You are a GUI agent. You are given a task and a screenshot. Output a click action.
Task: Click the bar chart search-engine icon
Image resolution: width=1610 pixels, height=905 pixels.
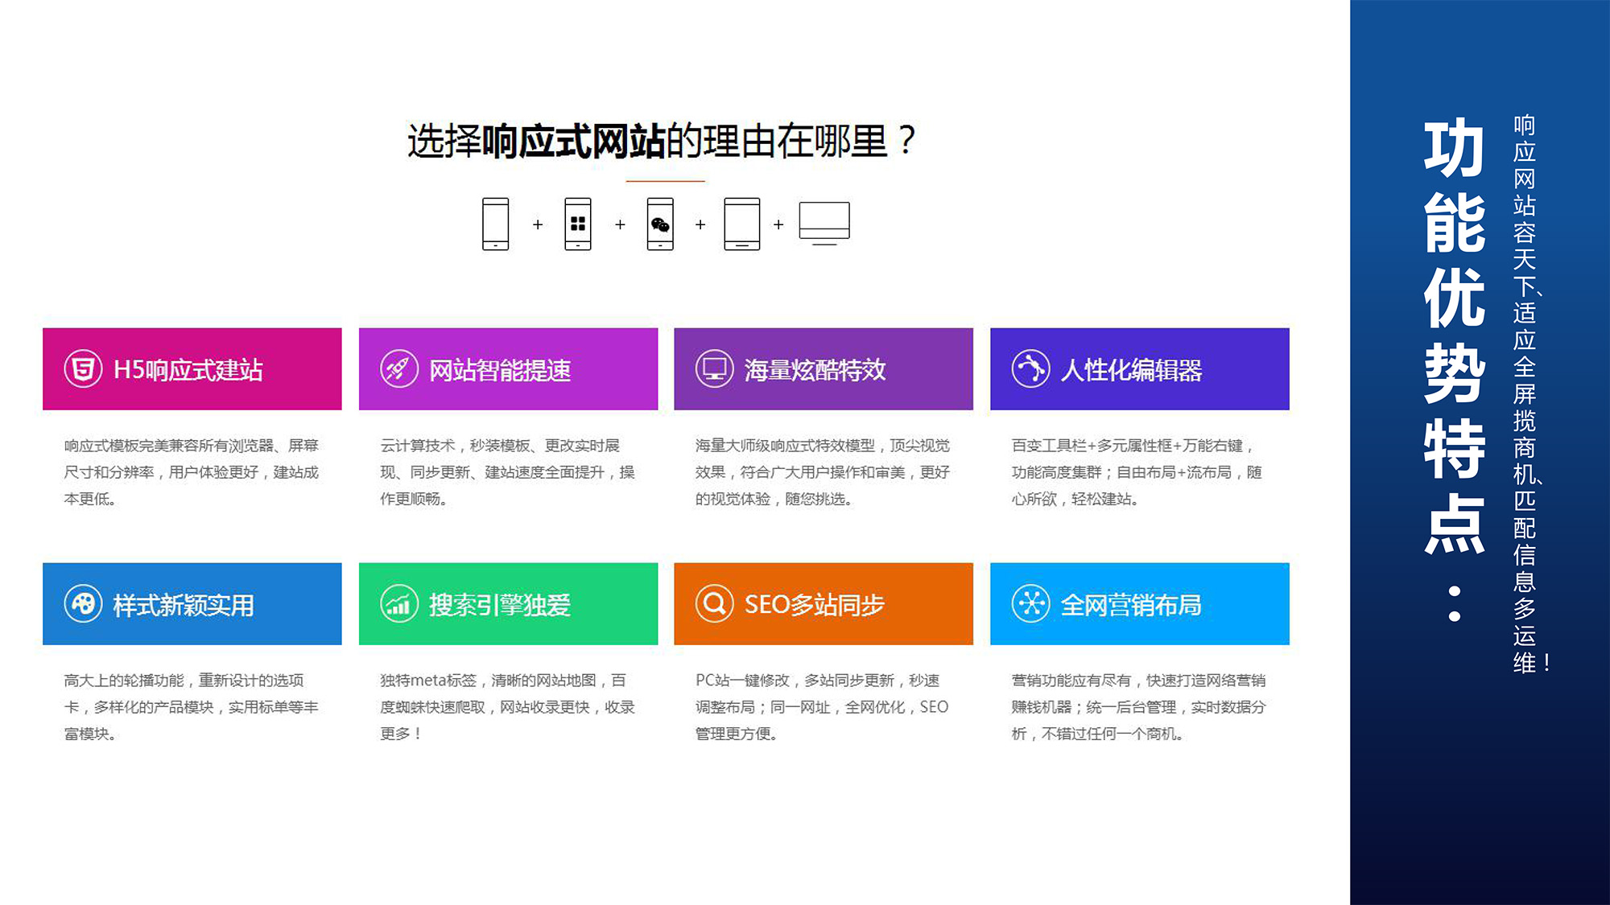pyautogui.click(x=399, y=604)
